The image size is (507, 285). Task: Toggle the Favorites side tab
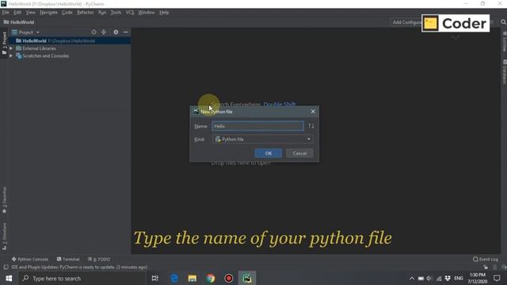(x=4, y=199)
